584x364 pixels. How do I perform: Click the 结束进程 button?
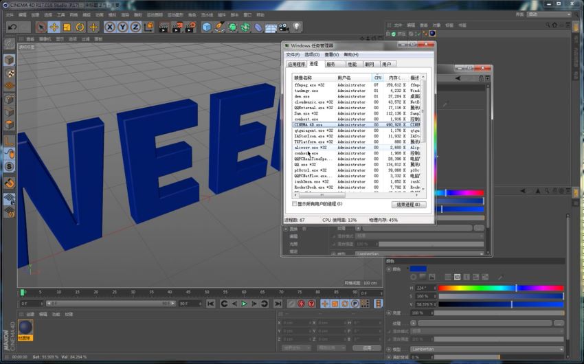click(408, 205)
